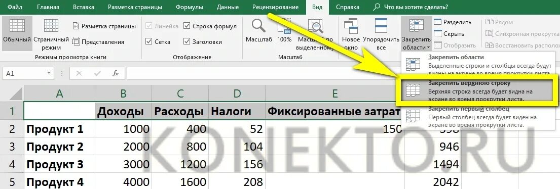560x189 pixels.
Task: Click the Продукт 4 cell
Action: tap(59, 181)
